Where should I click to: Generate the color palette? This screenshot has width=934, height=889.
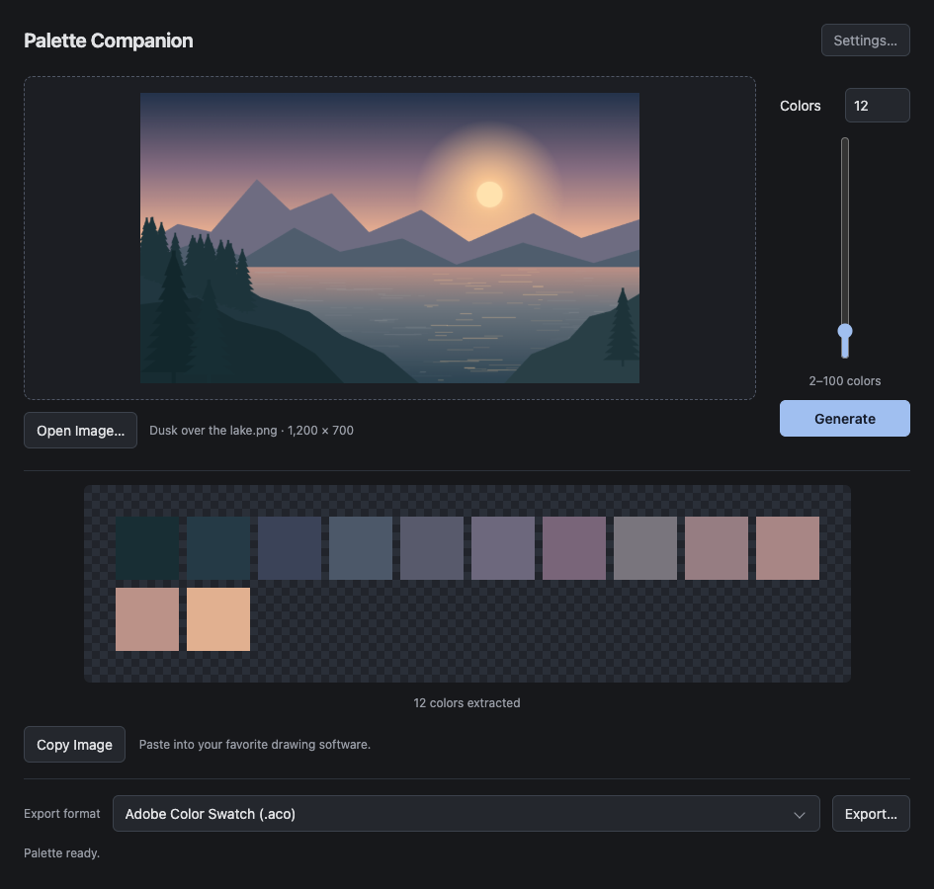coord(844,419)
